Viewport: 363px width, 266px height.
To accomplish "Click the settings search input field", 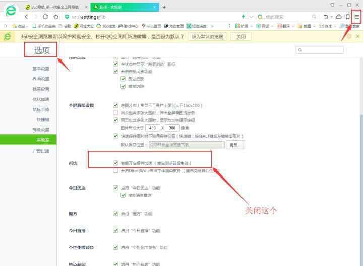I will pos(320,50).
